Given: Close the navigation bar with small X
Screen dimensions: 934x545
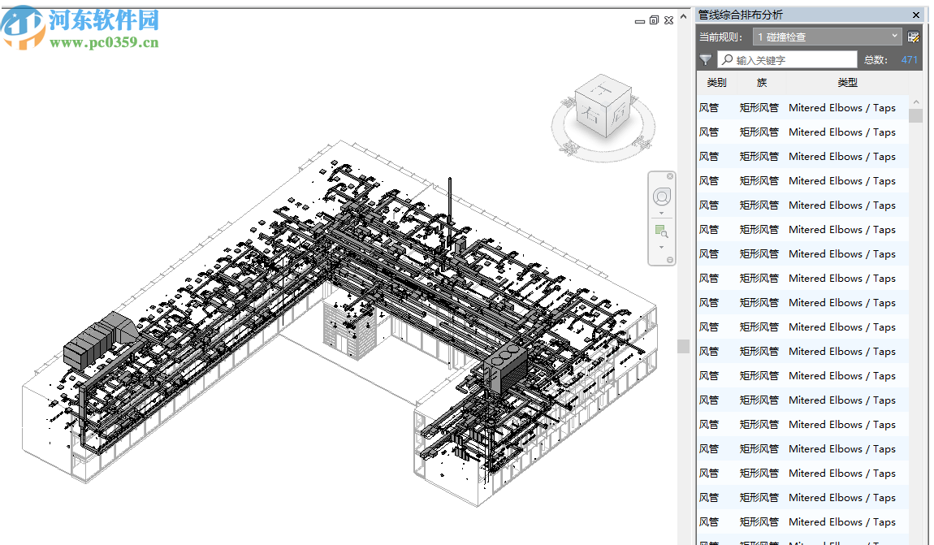Looking at the screenshot, I should pos(670,176).
